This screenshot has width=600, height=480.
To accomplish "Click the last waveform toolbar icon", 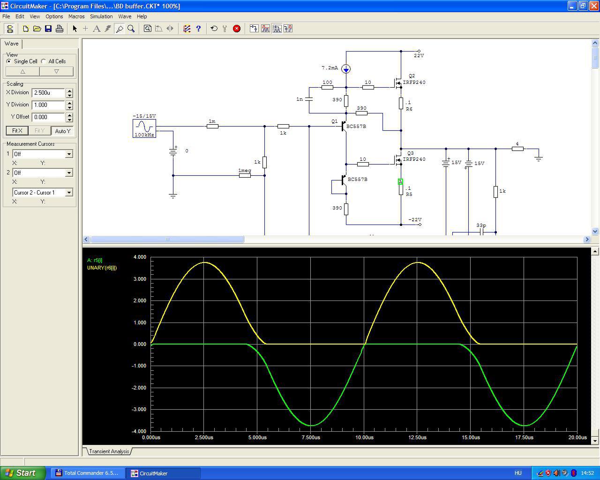I will [288, 29].
